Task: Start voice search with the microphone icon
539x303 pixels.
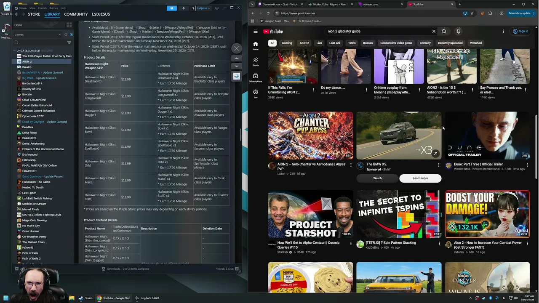Action: (x=458, y=31)
